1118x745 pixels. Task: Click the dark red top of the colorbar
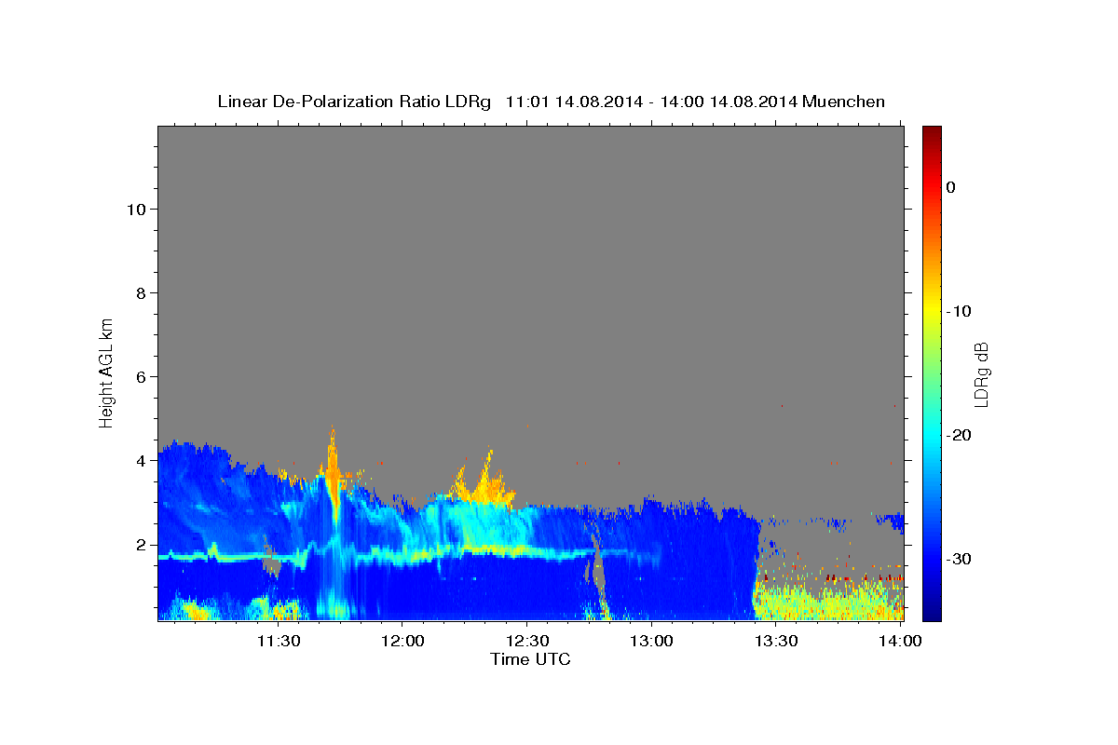[x=932, y=135]
